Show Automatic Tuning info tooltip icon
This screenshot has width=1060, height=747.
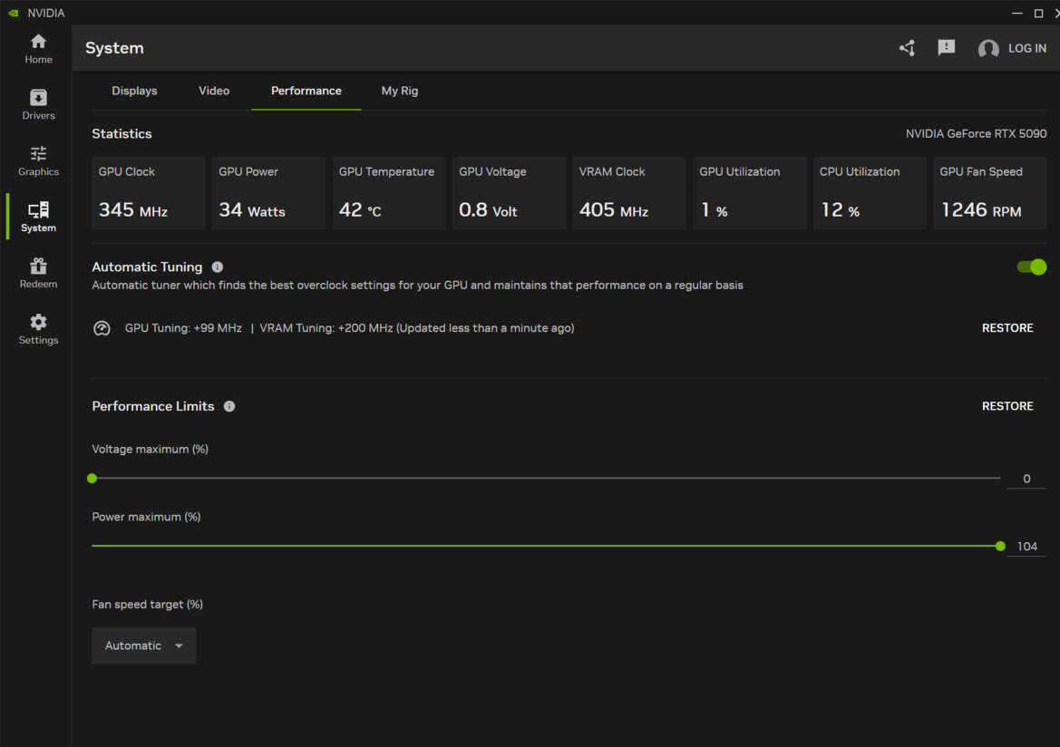point(217,267)
